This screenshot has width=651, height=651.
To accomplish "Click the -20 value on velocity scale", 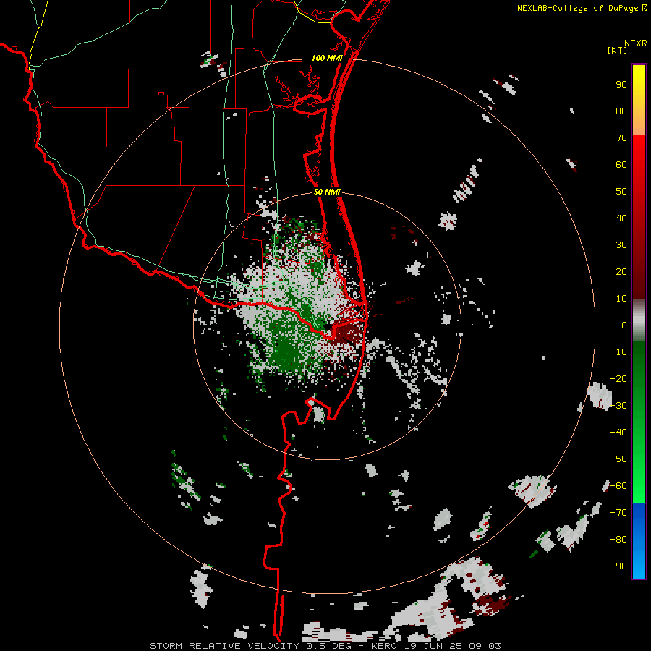I will click(x=618, y=379).
